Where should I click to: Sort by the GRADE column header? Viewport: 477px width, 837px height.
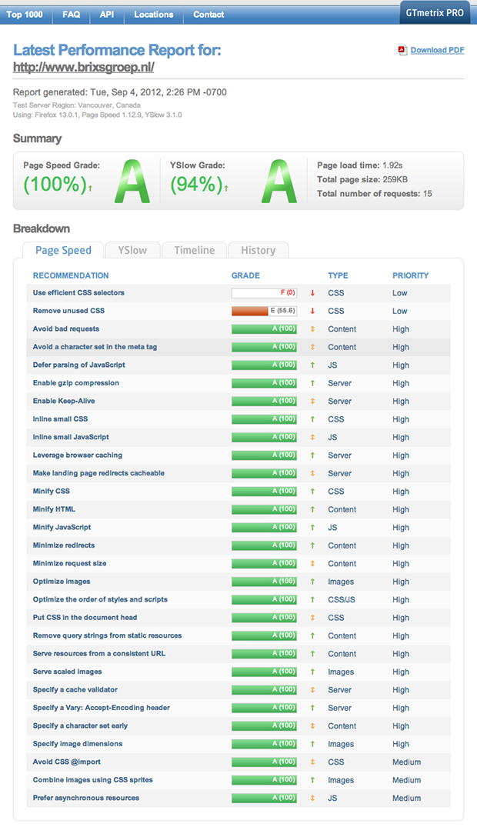[245, 275]
